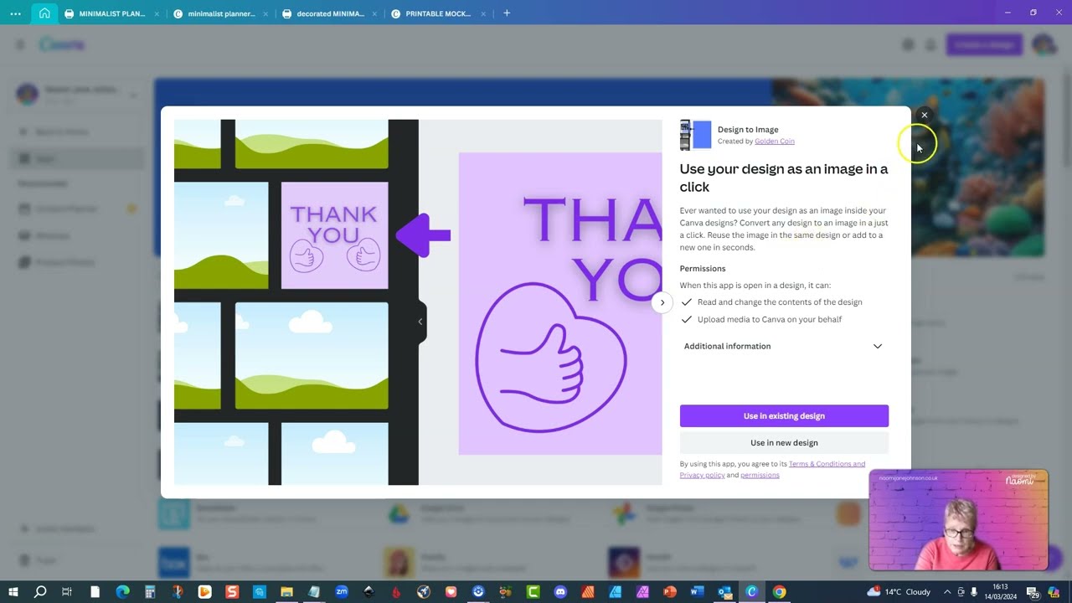1072x603 pixels.
Task: Show hidden system tray icons
Action: pos(947,592)
